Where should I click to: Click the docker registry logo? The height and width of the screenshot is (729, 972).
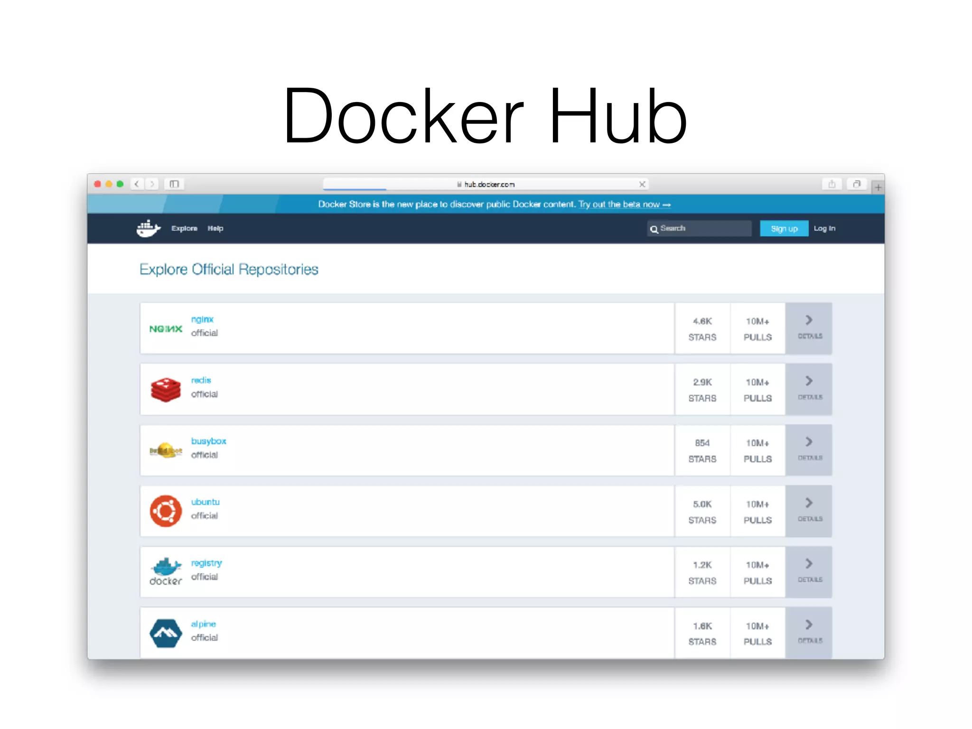point(166,571)
